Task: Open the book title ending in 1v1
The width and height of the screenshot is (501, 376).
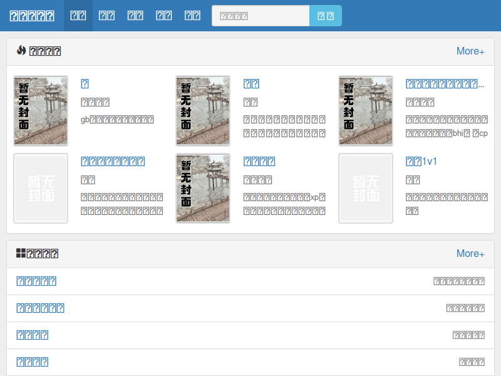Action: (x=421, y=161)
